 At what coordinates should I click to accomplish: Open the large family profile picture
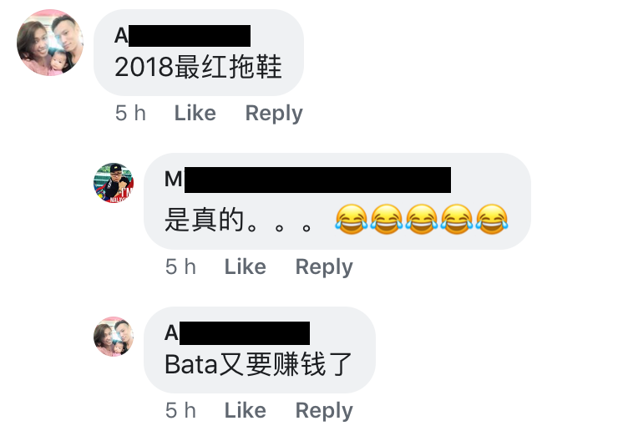click(49, 43)
